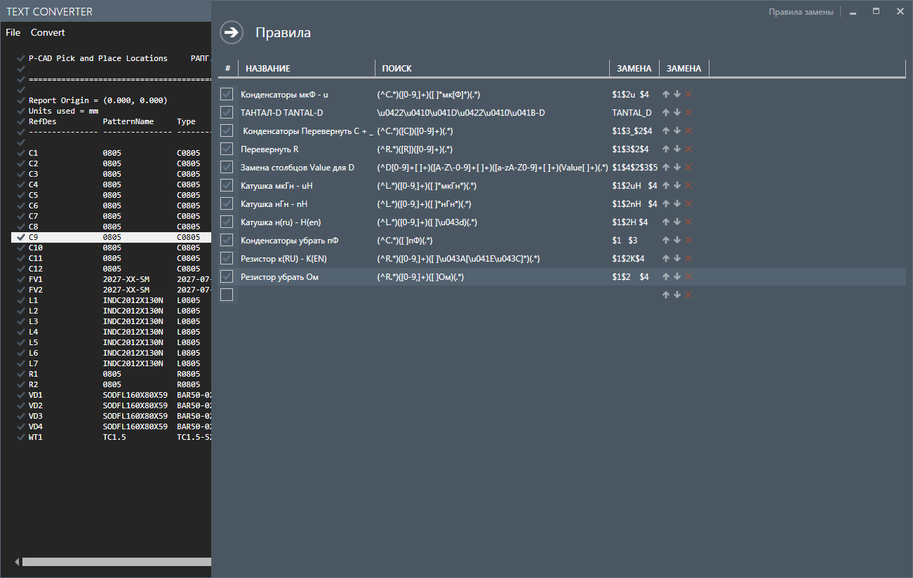Viewport: 913px width, 578px height.
Task: Click the round arrow back button beside Правила
Action: (232, 32)
